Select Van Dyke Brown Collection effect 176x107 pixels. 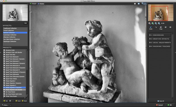point(15,39)
